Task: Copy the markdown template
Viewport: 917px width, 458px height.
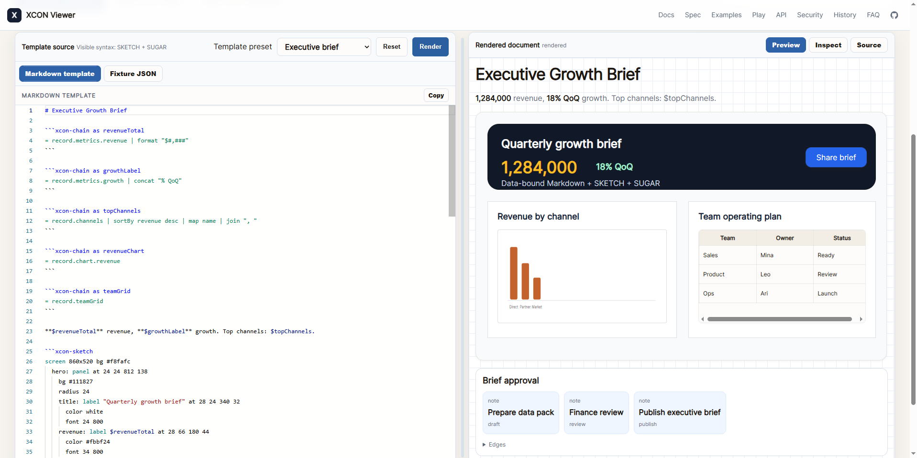Action: click(x=436, y=96)
